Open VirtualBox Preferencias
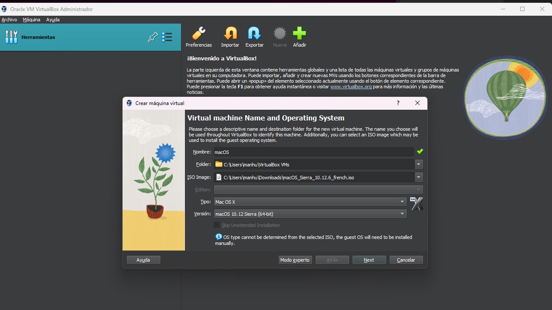Viewport: 552px width, 310px height. coord(199,37)
